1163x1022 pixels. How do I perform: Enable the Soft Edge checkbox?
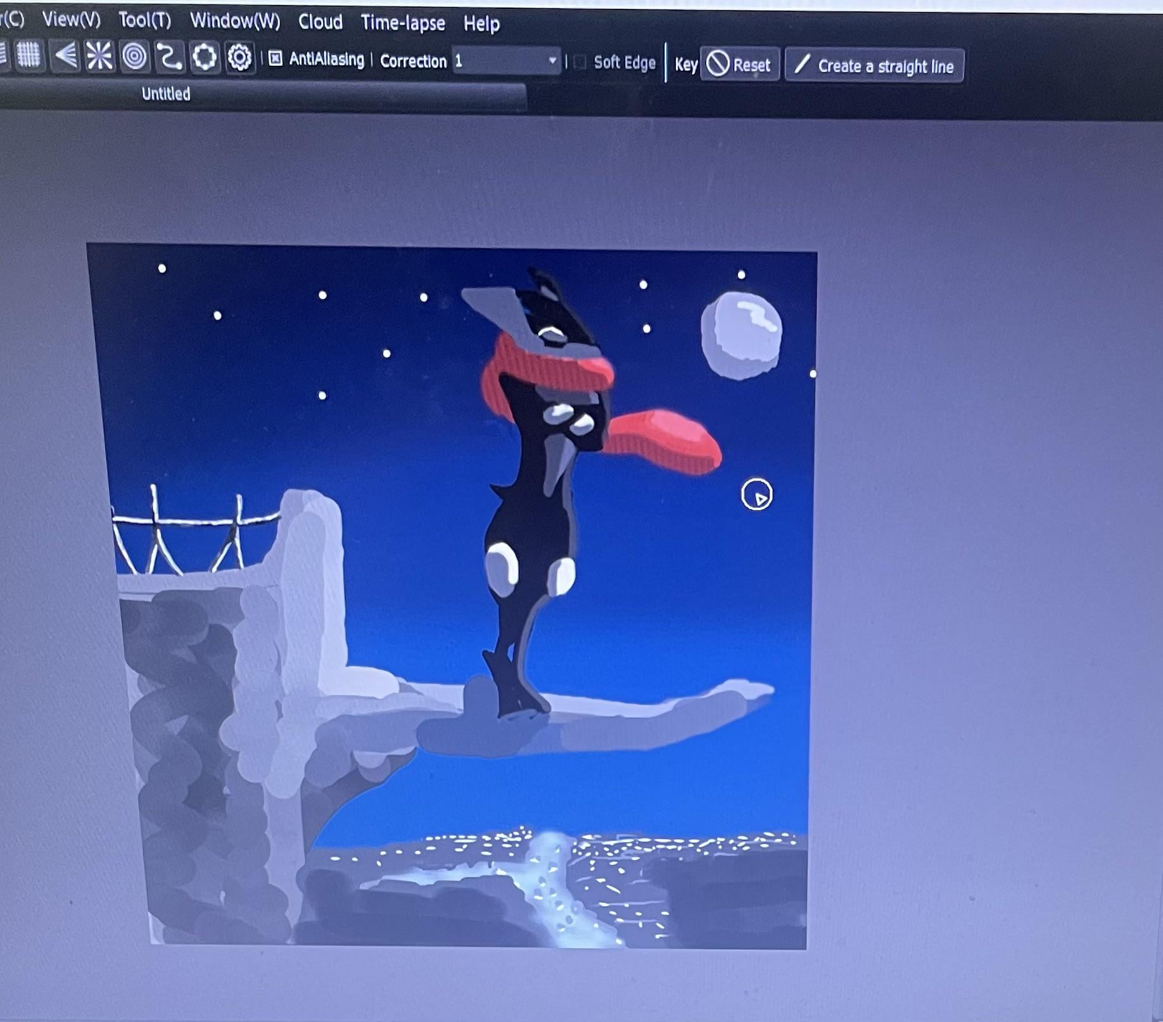[580, 63]
